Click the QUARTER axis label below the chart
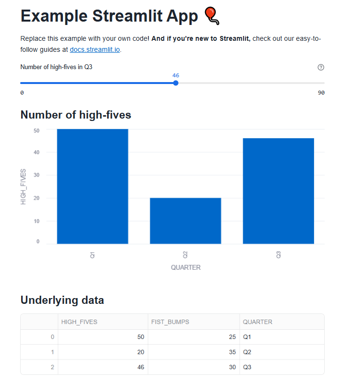341x384 pixels. coord(186,267)
